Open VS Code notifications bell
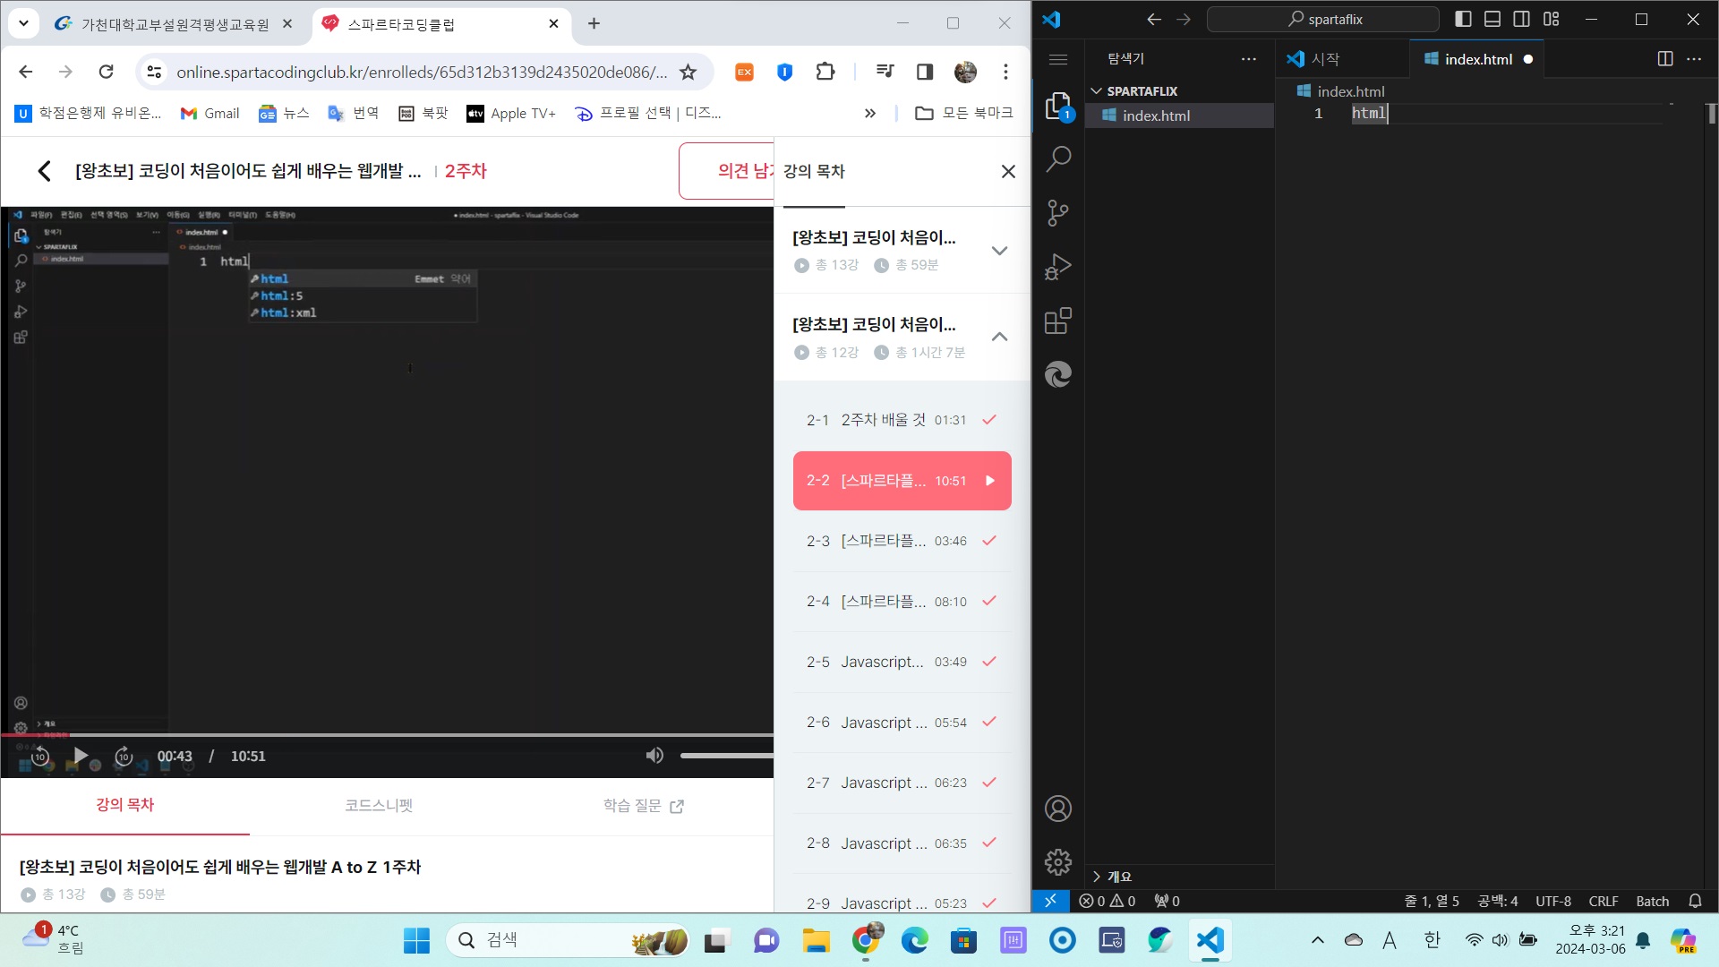Viewport: 1719px width, 967px height. coord(1695,901)
